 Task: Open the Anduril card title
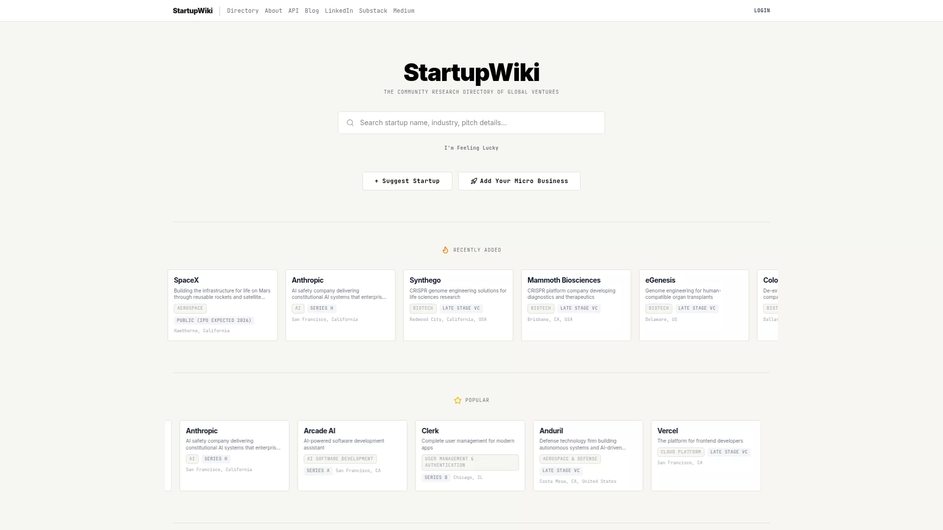(x=551, y=431)
